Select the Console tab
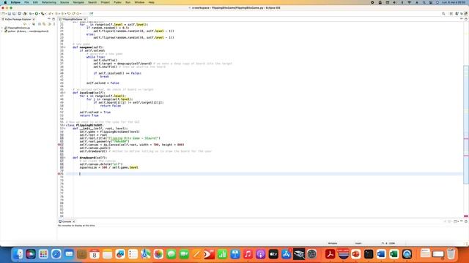469x263 pixels. pos(67,221)
